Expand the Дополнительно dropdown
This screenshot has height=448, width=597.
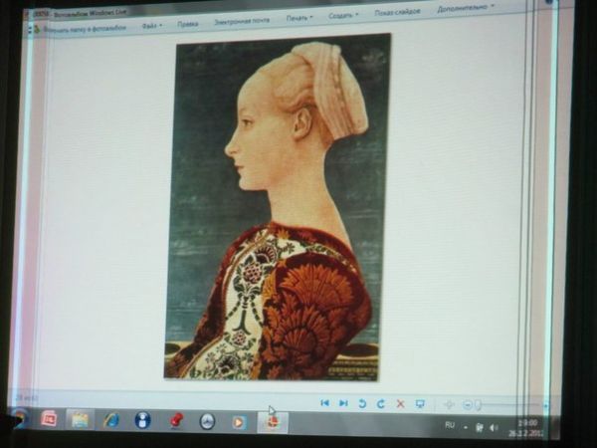point(466,8)
